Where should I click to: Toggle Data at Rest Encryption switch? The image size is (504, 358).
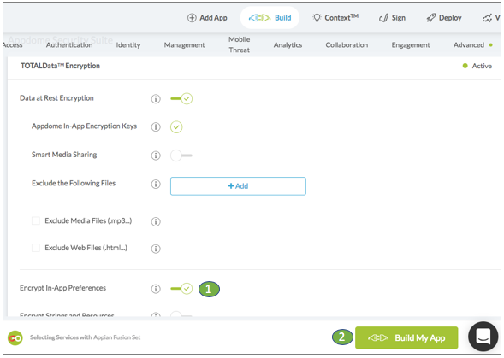pyautogui.click(x=181, y=98)
